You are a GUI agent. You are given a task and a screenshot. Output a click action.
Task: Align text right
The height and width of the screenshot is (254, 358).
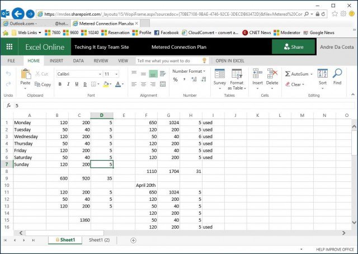tap(153, 84)
